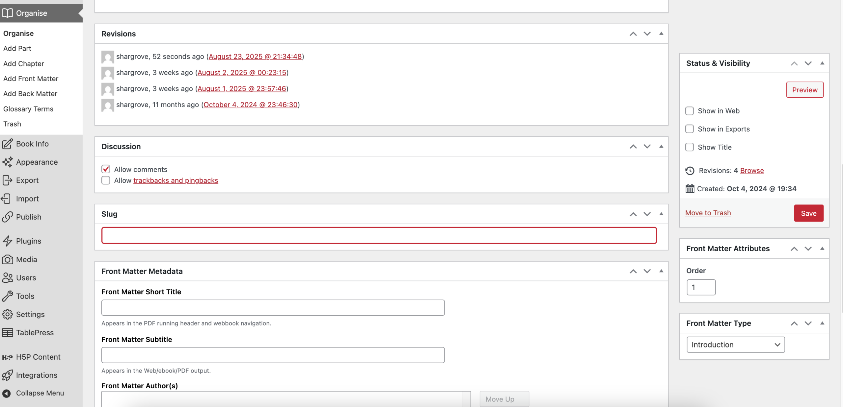Click the Export icon in sidebar
This screenshot has width=843, height=407.
[x=7, y=180]
